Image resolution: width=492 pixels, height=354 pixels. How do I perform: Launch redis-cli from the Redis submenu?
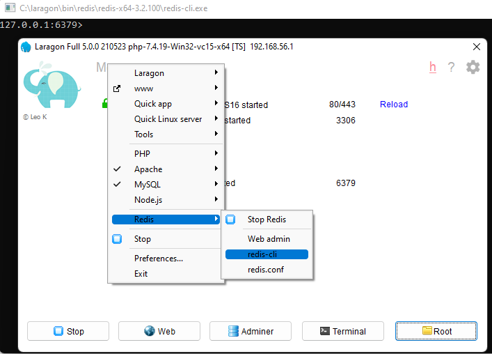[267, 254]
